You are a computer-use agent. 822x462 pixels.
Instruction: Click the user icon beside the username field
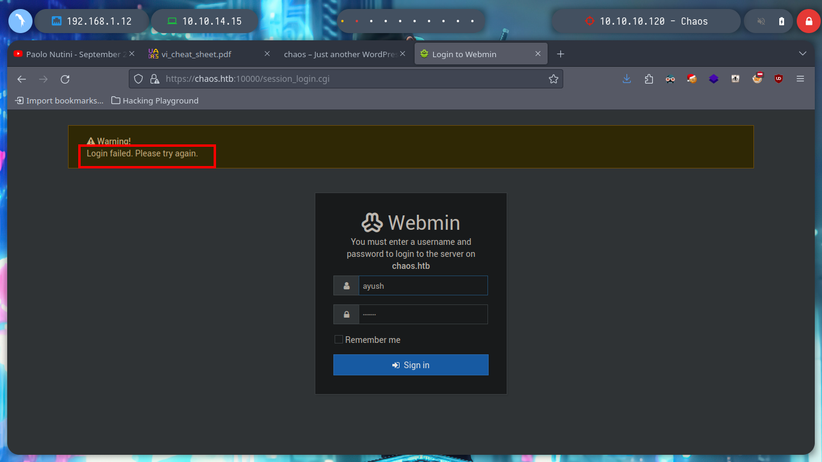coord(347,286)
